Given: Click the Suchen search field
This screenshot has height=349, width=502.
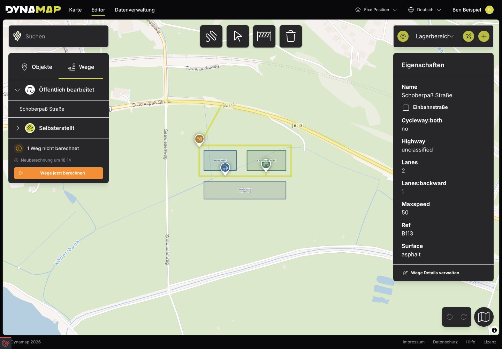Looking at the screenshot, I should [x=59, y=36].
